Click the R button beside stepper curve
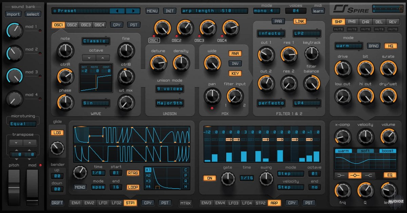This screenshot has width=407, height=213. click(186, 181)
